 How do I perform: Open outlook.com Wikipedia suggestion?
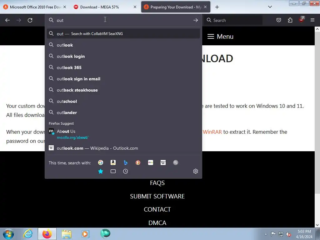click(x=123, y=148)
